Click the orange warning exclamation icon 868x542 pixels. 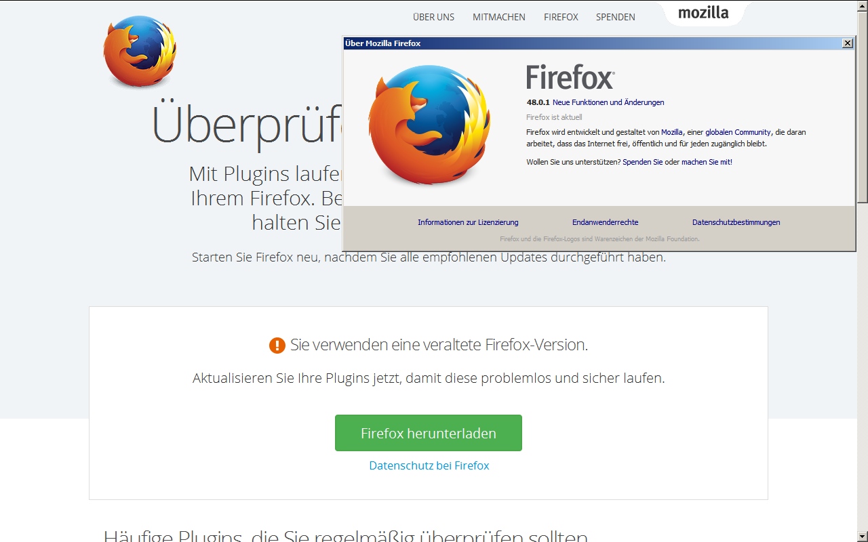[277, 346]
